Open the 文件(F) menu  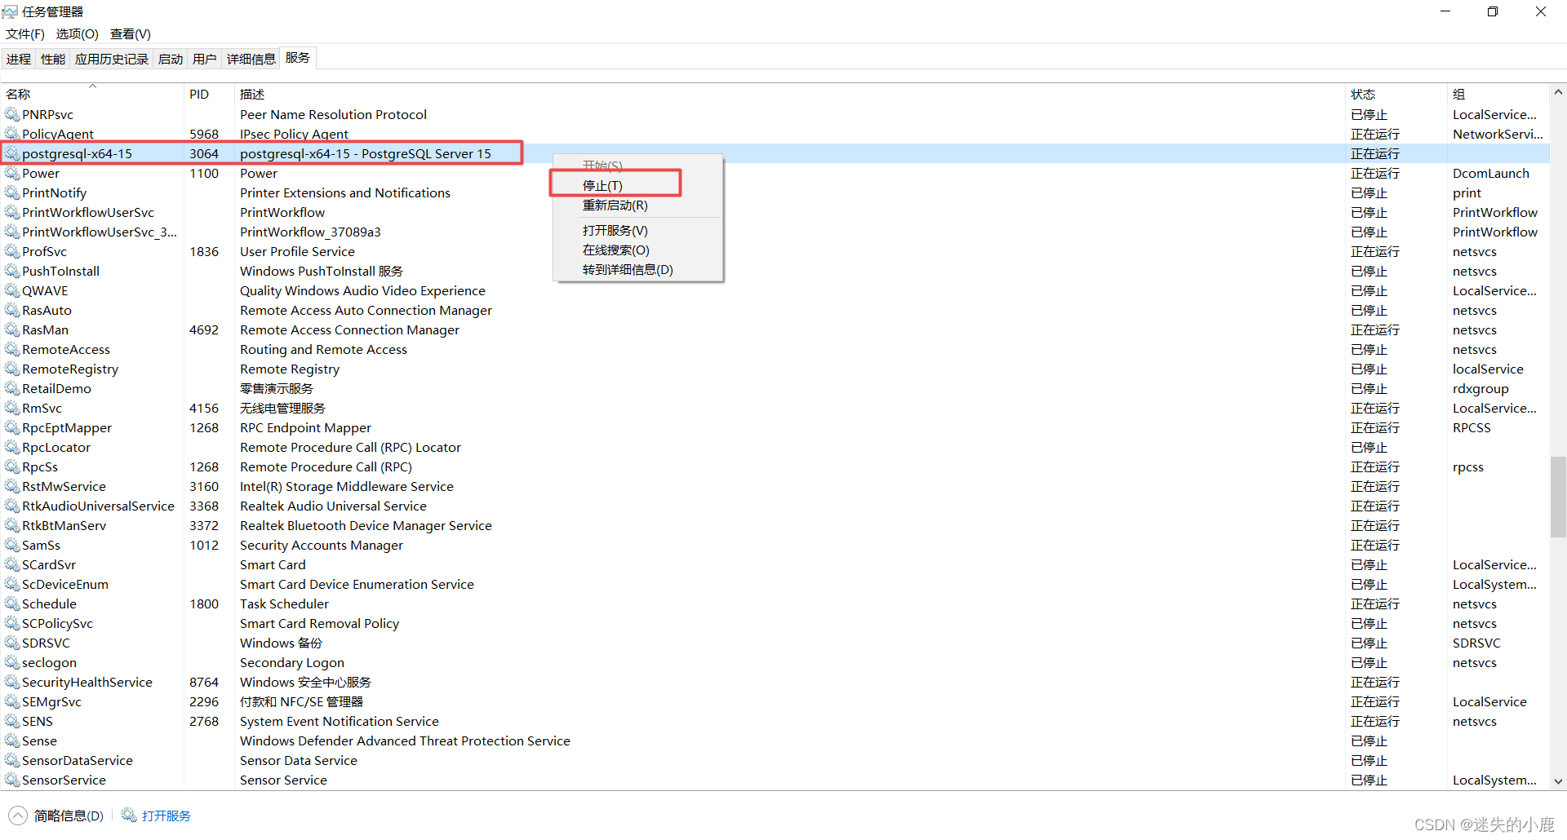tap(25, 34)
